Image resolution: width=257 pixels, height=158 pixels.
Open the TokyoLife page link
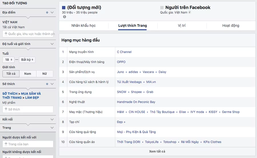click(x=152, y=142)
